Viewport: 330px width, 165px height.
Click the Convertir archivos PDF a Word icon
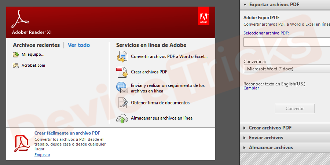pos(122,56)
